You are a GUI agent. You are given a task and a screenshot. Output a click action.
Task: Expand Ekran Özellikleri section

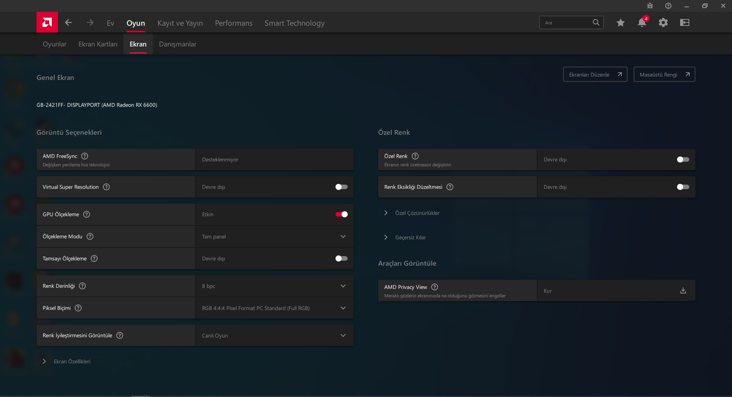coord(67,362)
